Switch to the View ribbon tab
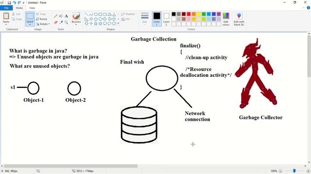The image size is (311, 174). (x=32, y=8)
